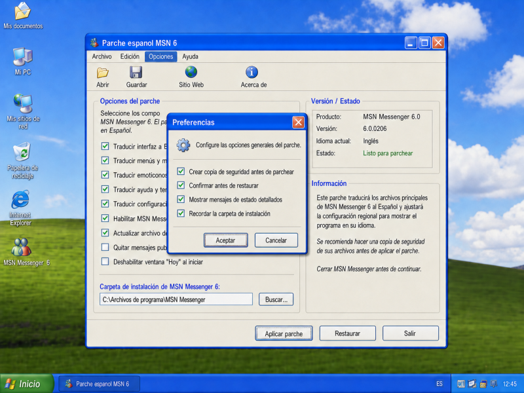Click the MSN icon in the window title bar
This screenshot has width=524, height=393.
click(94, 43)
